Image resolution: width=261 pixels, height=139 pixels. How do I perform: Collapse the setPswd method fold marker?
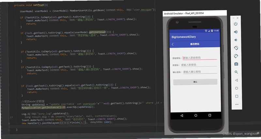tap(7, 5)
